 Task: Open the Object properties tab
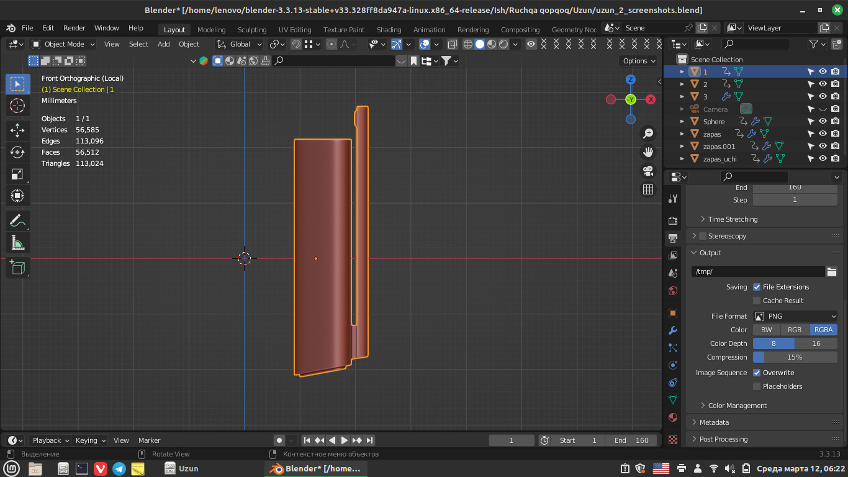tap(673, 313)
